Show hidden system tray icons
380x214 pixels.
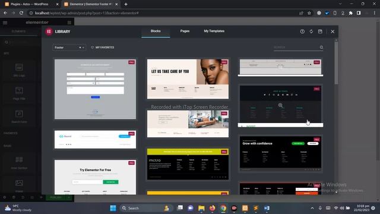coord(312,208)
